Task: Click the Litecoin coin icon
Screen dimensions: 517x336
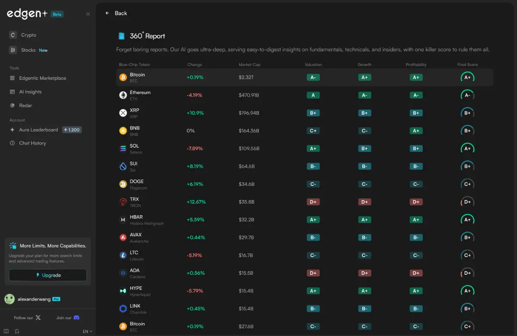Action: click(123, 255)
